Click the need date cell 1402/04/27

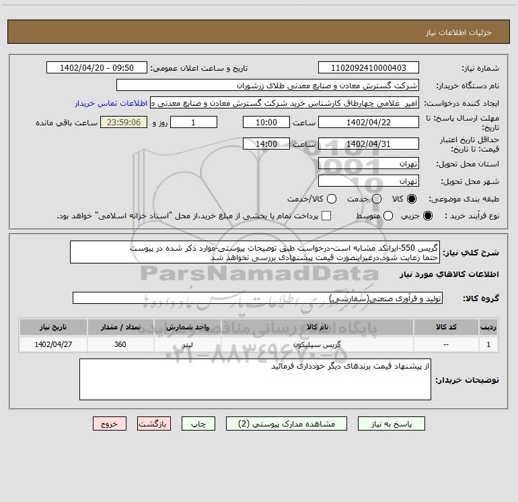click(x=53, y=344)
